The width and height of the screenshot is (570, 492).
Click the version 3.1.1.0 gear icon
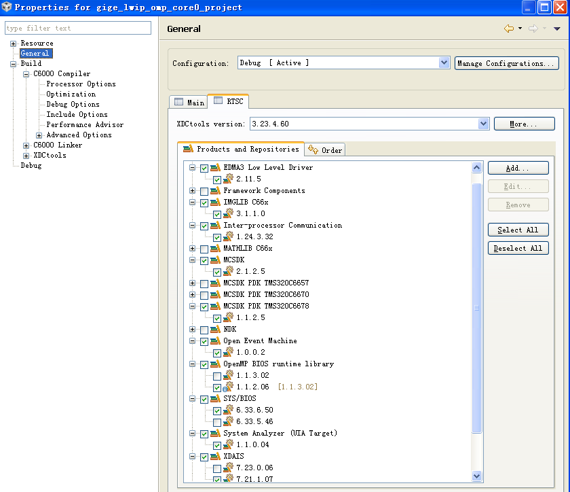228,213
